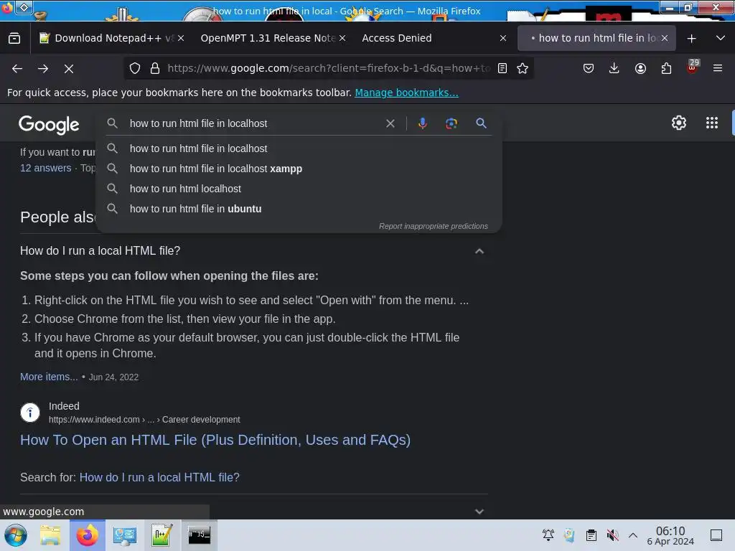735x551 pixels.
Task: Open 'How do I run a local HTML file?' search link
Action: click(x=159, y=477)
